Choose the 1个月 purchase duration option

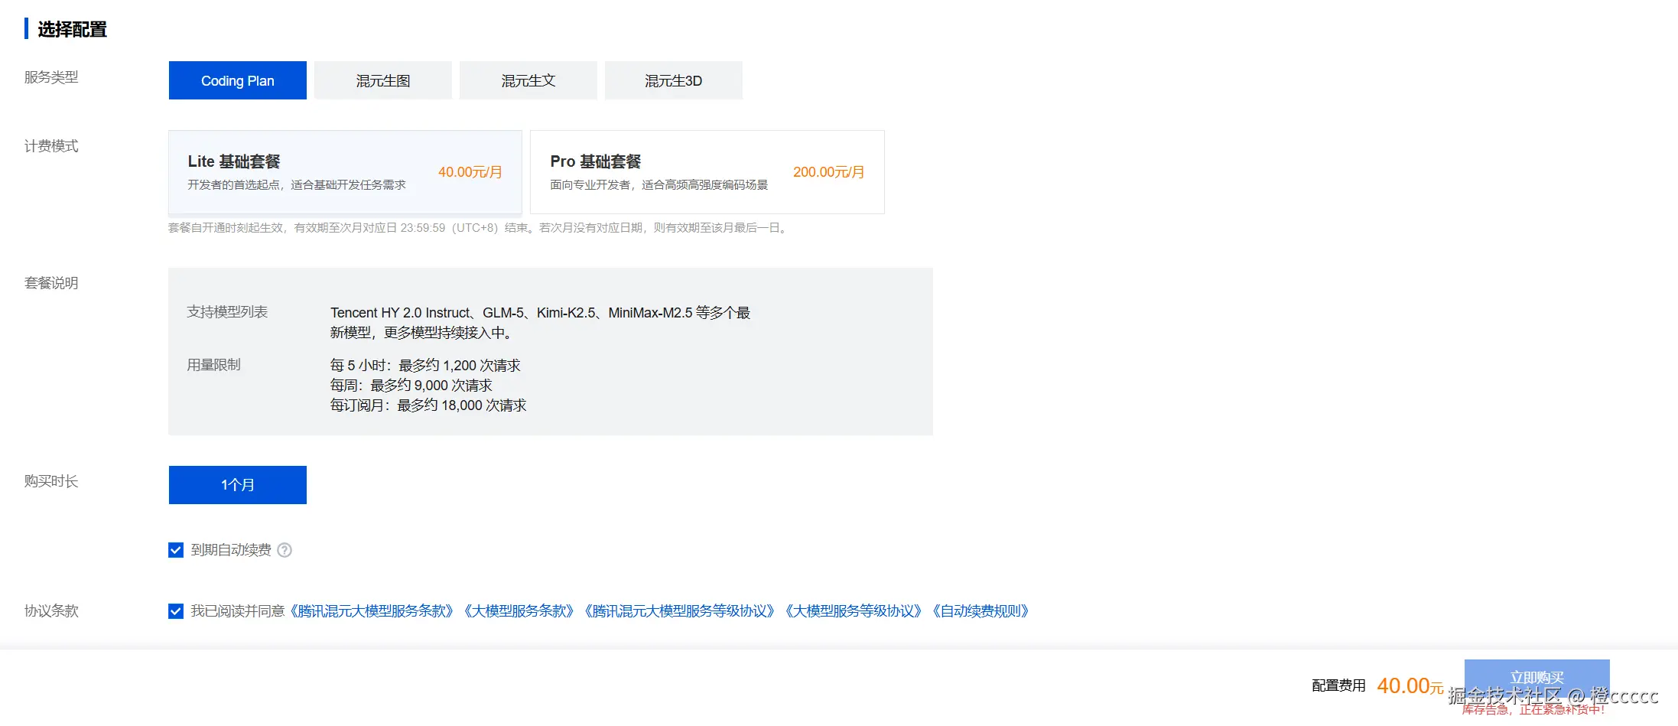[x=237, y=484]
